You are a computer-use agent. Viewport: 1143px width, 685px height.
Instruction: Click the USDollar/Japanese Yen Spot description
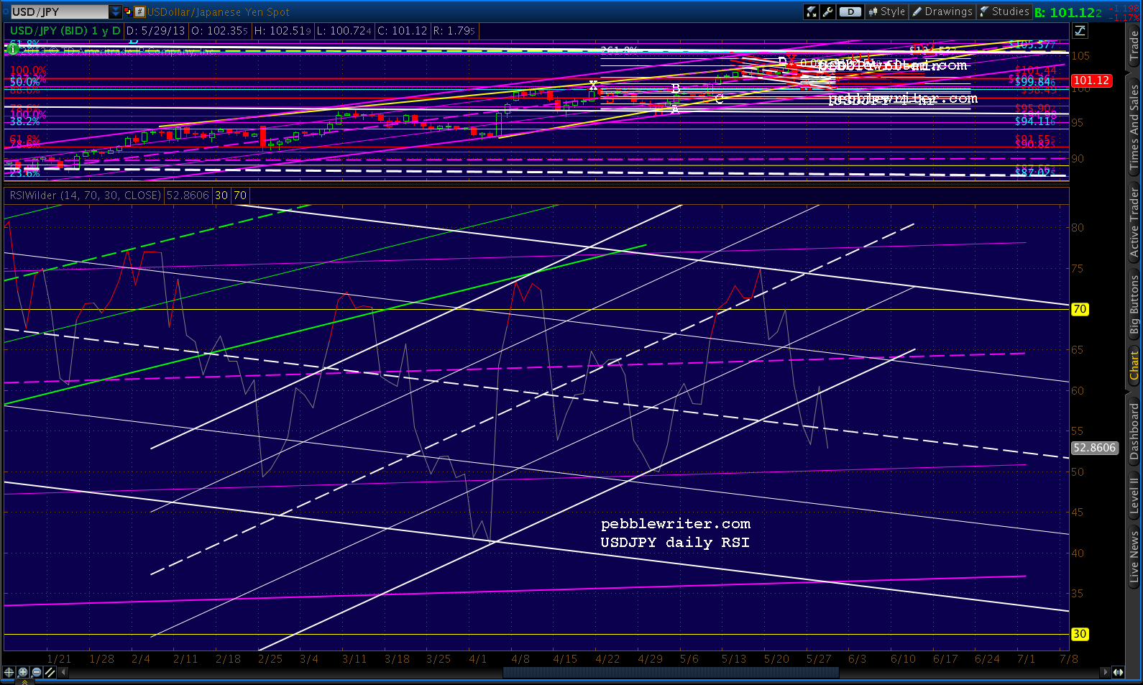coord(219,12)
